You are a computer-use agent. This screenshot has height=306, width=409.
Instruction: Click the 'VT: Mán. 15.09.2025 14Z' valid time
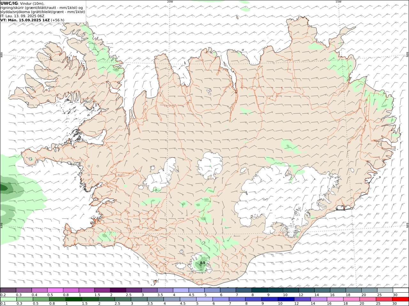[25, 20]
